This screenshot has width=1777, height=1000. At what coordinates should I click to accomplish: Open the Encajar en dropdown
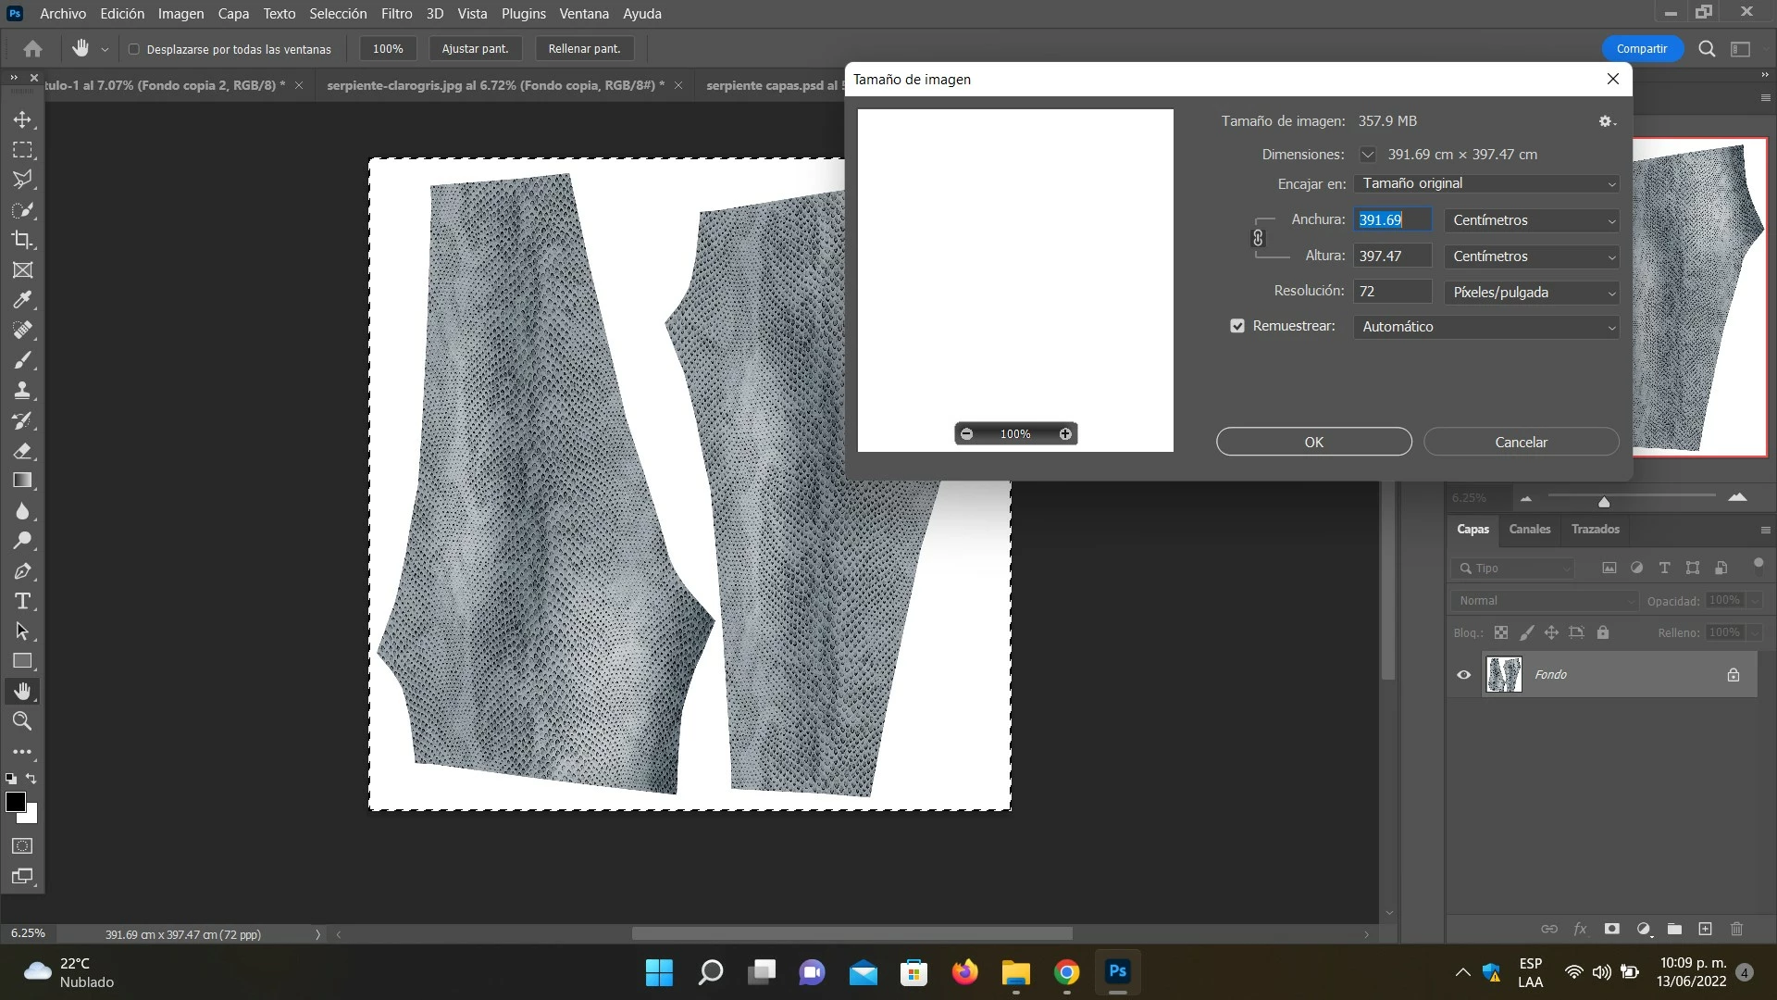pos(1486,183)
